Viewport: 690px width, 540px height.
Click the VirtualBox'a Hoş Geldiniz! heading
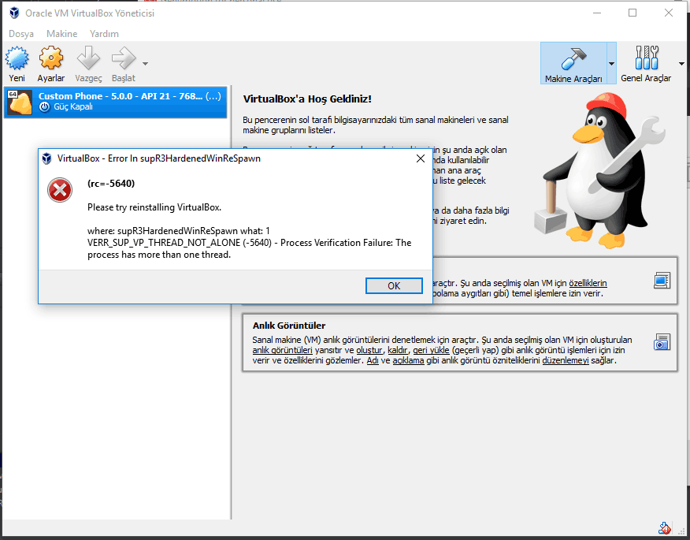pyautogui.click(x=307, y=99)
